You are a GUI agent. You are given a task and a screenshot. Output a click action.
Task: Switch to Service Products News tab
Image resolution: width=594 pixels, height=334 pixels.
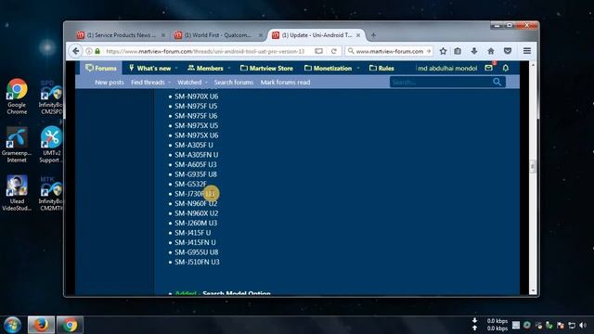[x=122, y=35]
